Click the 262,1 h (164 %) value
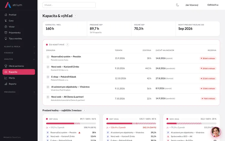The image size is (225, 141). click(x=150, y=127)
